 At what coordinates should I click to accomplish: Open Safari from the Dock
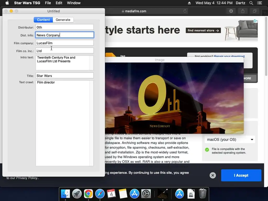(100, 194)
